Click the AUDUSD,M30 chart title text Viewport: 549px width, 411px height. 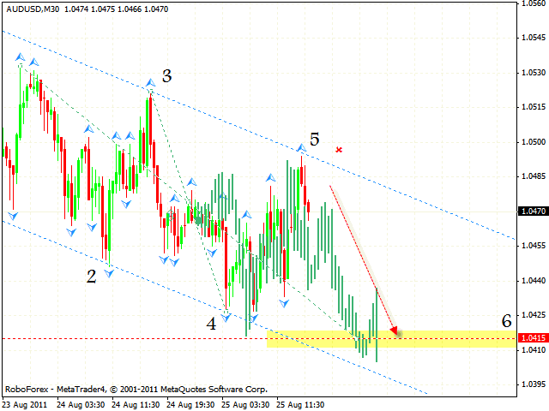point(33,9)
